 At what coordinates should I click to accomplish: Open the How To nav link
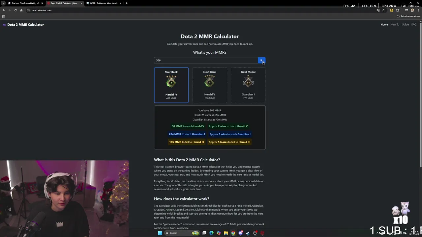[395, 24]
